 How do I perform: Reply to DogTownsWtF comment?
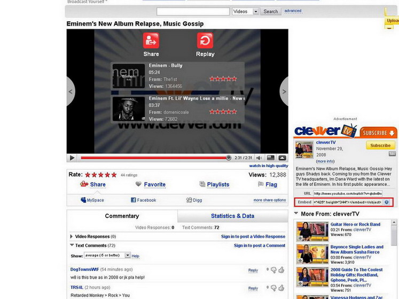(x=253, y=270)
